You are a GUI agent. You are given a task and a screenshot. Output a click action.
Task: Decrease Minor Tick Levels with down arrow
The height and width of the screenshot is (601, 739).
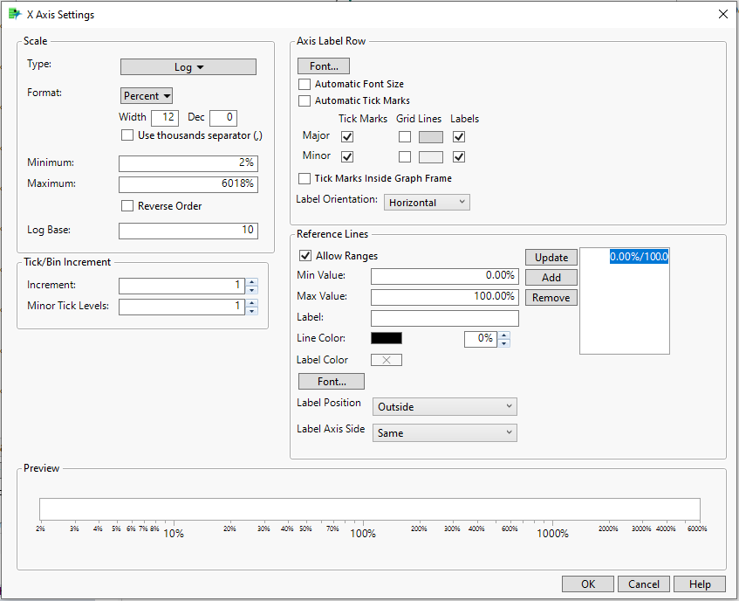252,311
